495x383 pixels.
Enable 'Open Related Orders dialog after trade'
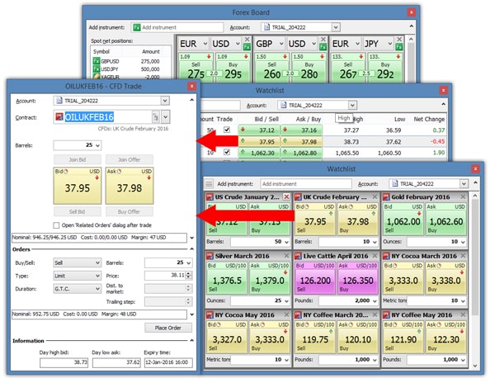pos(57,225)
